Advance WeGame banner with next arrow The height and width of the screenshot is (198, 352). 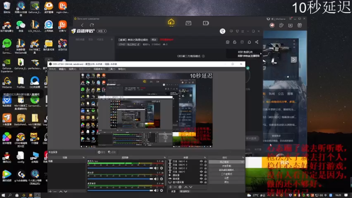293,60
